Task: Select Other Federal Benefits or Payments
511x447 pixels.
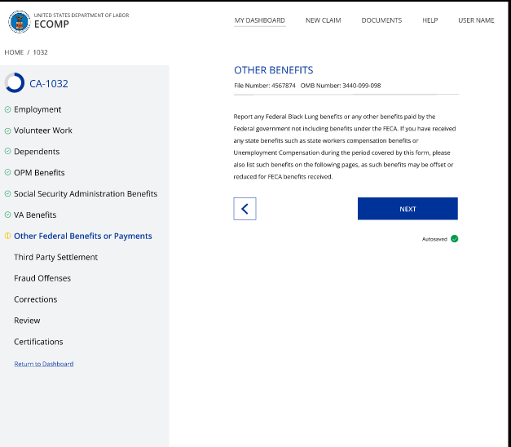Action: [x=83, y=236]
